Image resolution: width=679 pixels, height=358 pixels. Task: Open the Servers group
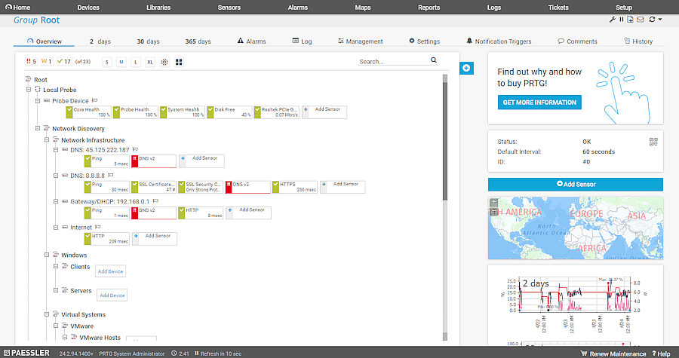81,291
